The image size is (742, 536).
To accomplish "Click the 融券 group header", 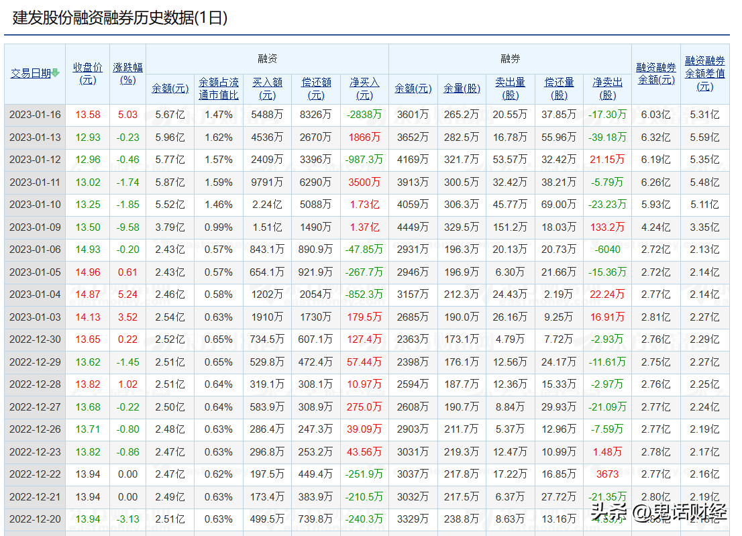I will [x=510, y=58].
